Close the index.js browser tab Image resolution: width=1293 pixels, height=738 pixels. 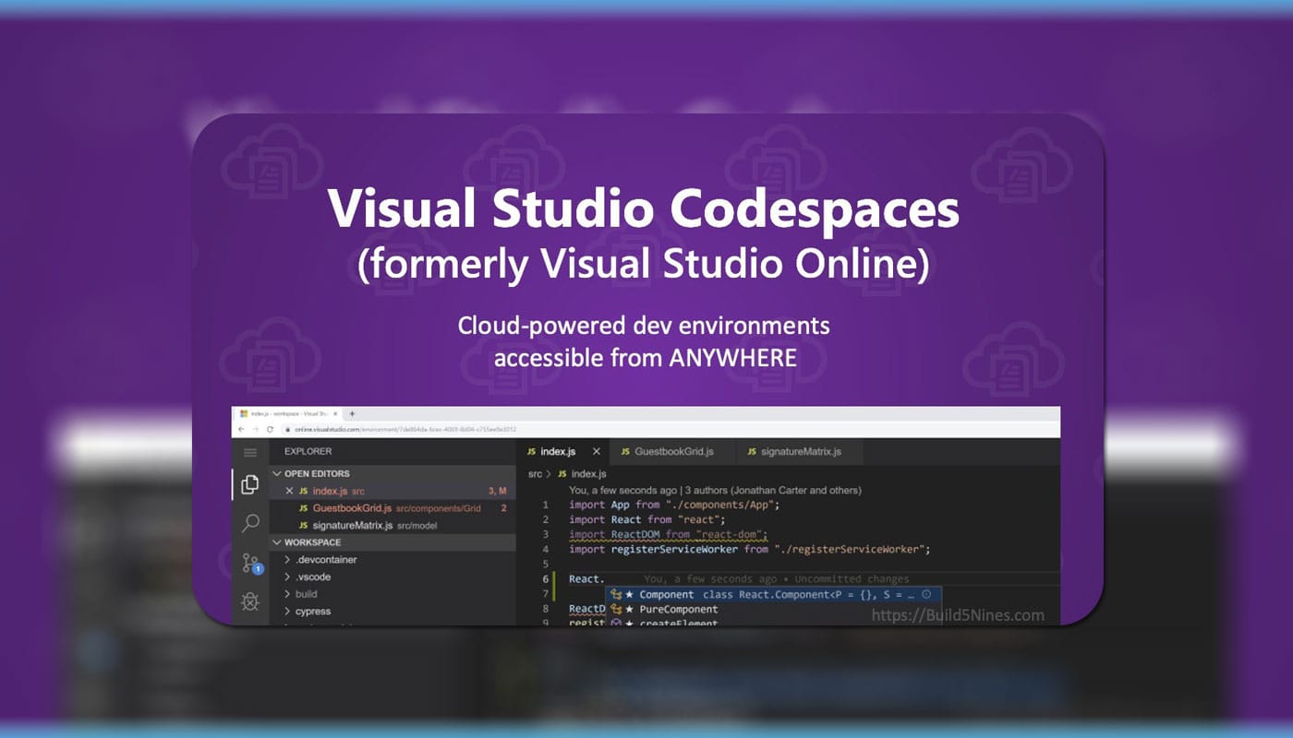coord(335,414)
